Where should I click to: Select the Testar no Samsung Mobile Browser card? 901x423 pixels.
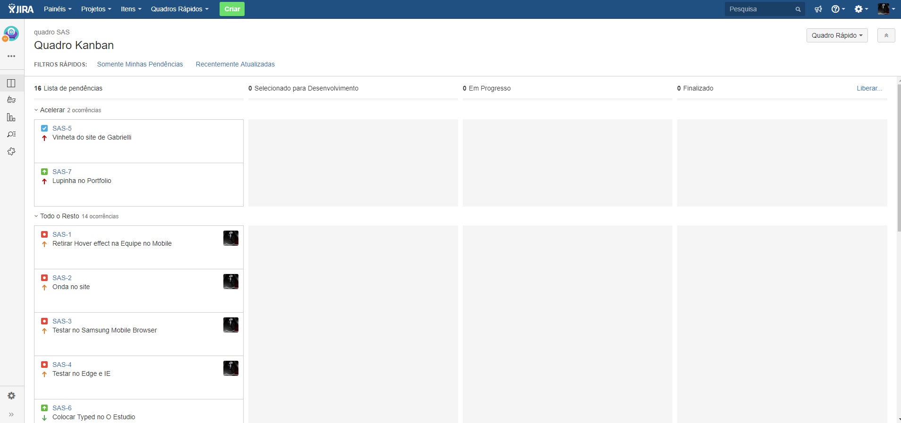pyautogui.click(x=139, y=334)
